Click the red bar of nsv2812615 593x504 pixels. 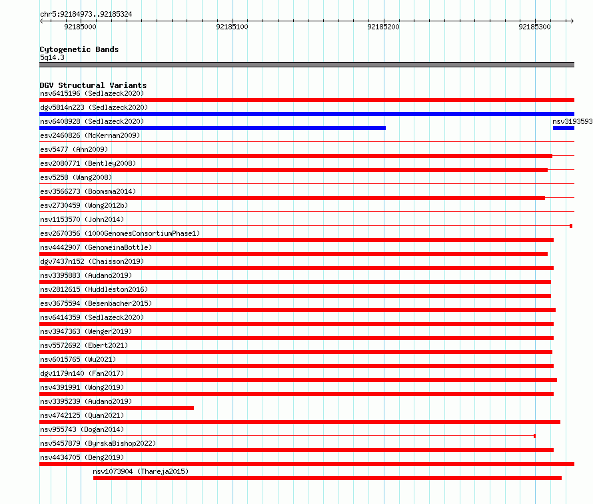(x=295, y=296)
